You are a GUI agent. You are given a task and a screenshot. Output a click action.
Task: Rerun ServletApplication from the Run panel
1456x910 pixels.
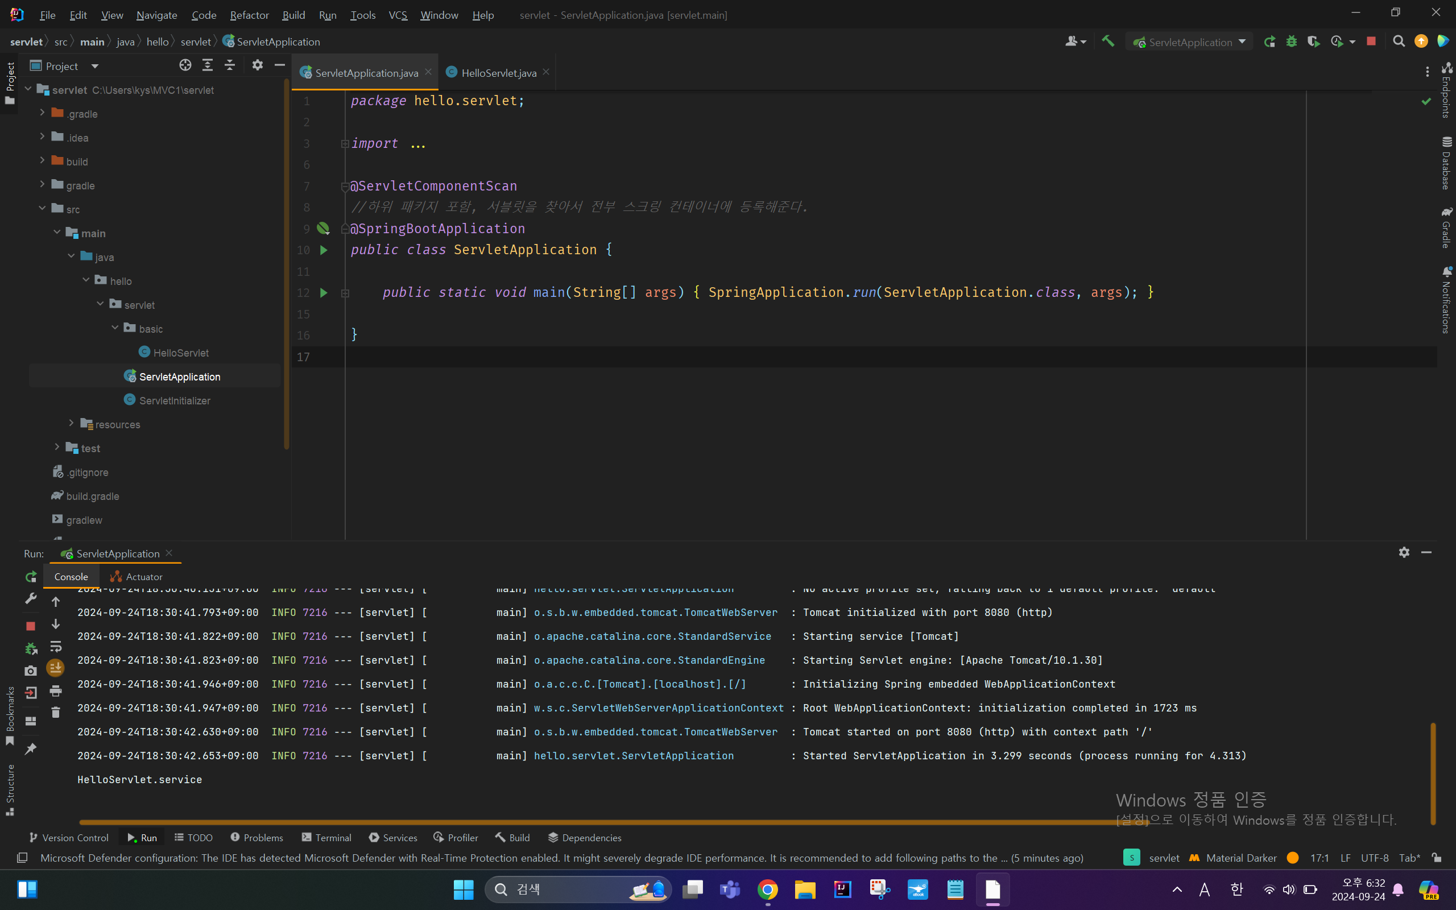[31, 577]
